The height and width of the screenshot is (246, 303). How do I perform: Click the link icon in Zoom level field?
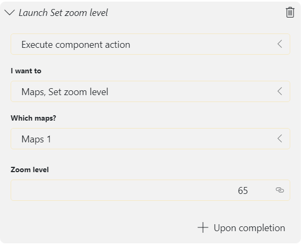point(280,190)
